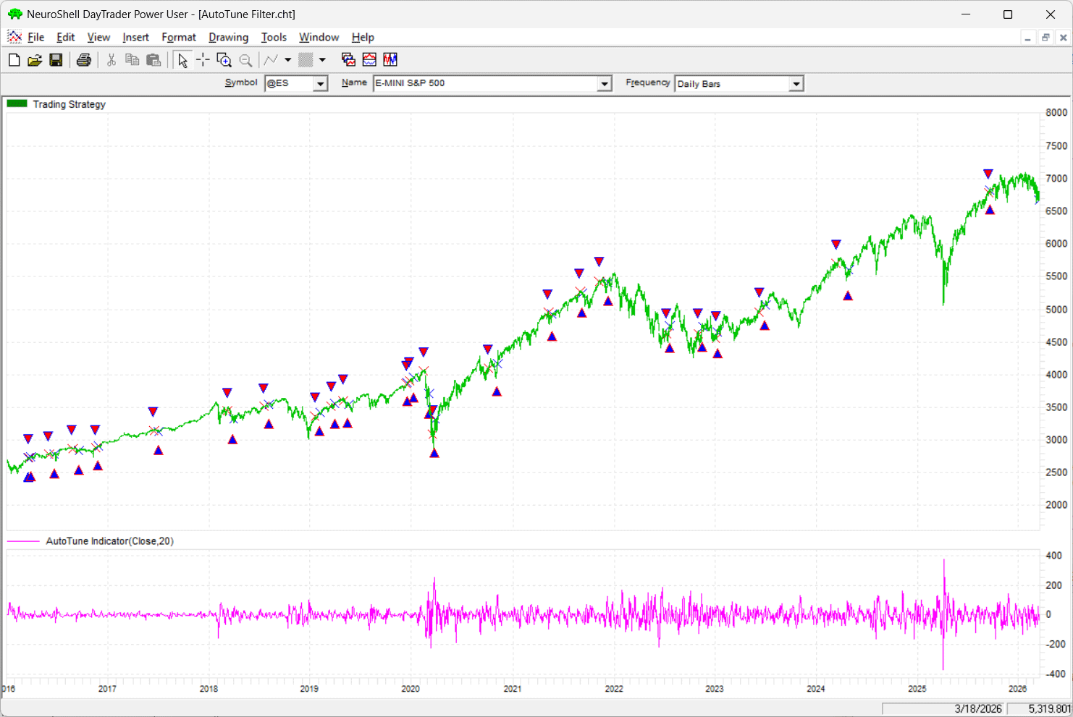Open the new chart page icon
Image resolution: width=1073 pixels, height=717 pixels.
point(348,59)
